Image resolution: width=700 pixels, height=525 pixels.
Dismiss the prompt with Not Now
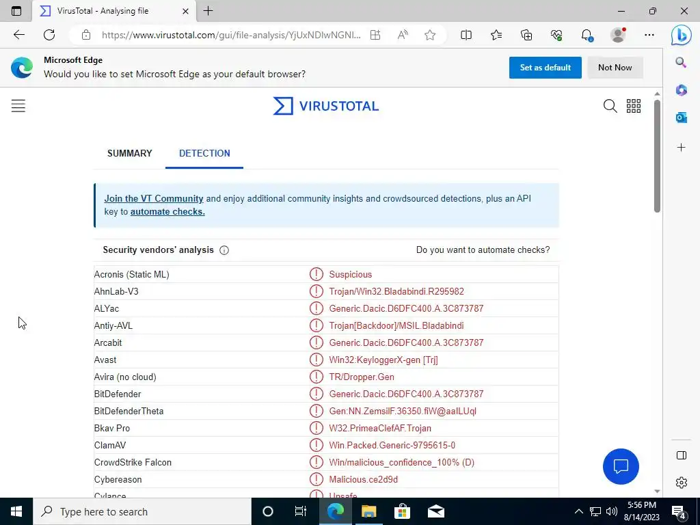tap(615, 68)
